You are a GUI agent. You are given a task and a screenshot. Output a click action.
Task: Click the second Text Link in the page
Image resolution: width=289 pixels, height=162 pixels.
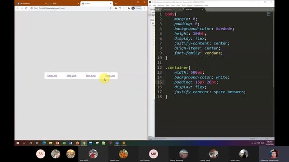tap(71, 76)
